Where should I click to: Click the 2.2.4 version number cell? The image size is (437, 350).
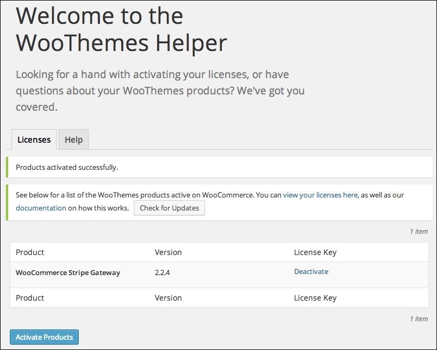click(x=162, y=272)
